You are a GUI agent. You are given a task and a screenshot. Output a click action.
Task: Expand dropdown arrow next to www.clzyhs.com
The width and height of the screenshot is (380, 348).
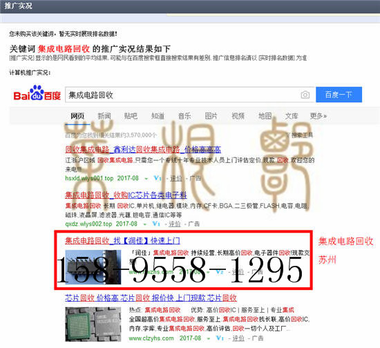(x=209, y=338)
